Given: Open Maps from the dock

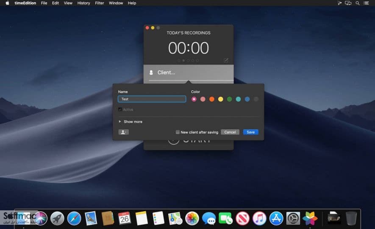Looking at the screenshot, I should (x=175, y=218).
